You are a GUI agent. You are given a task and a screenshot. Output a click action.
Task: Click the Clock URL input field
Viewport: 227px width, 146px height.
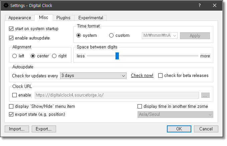(117, 95)
